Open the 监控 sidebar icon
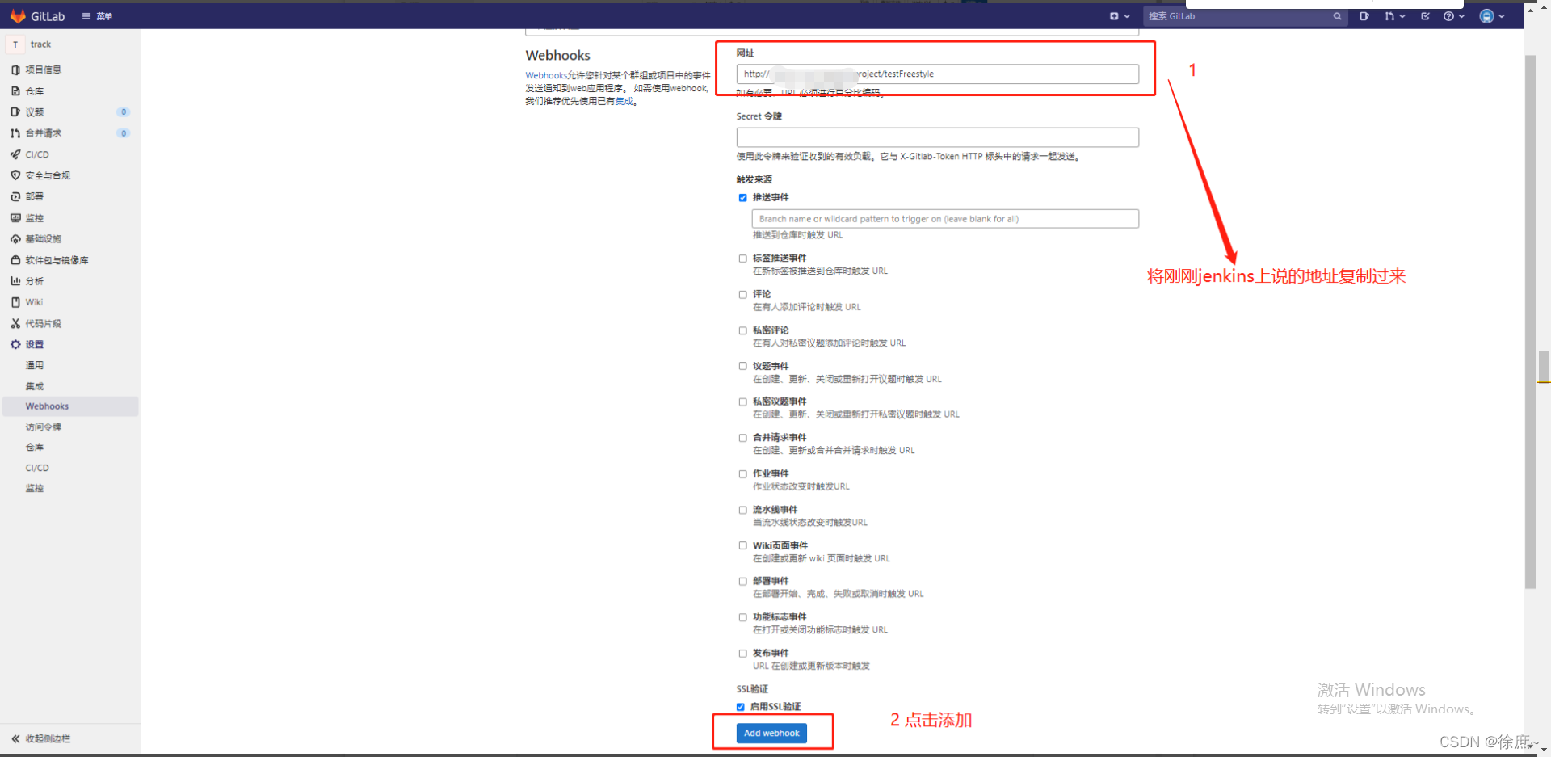1551x757 pixels. tap(16, 217)
